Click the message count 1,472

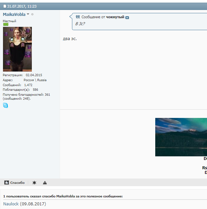(28, 85)
